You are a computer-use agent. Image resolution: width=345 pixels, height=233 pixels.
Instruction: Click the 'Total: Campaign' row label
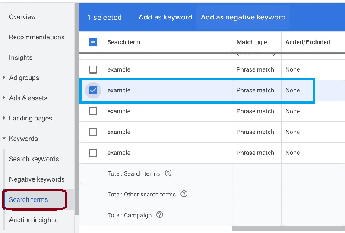coord(130,215)
